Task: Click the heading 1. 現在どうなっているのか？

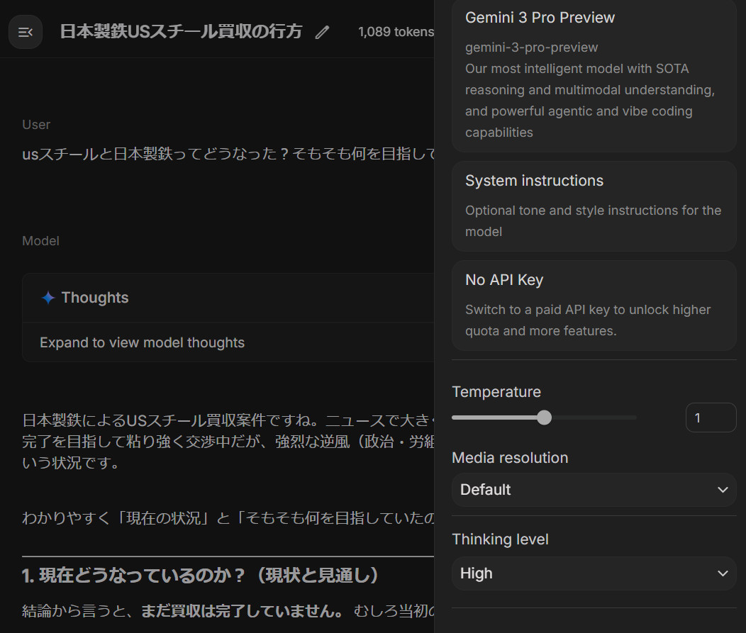Action: pyautogui.click(x=201, y=576)
